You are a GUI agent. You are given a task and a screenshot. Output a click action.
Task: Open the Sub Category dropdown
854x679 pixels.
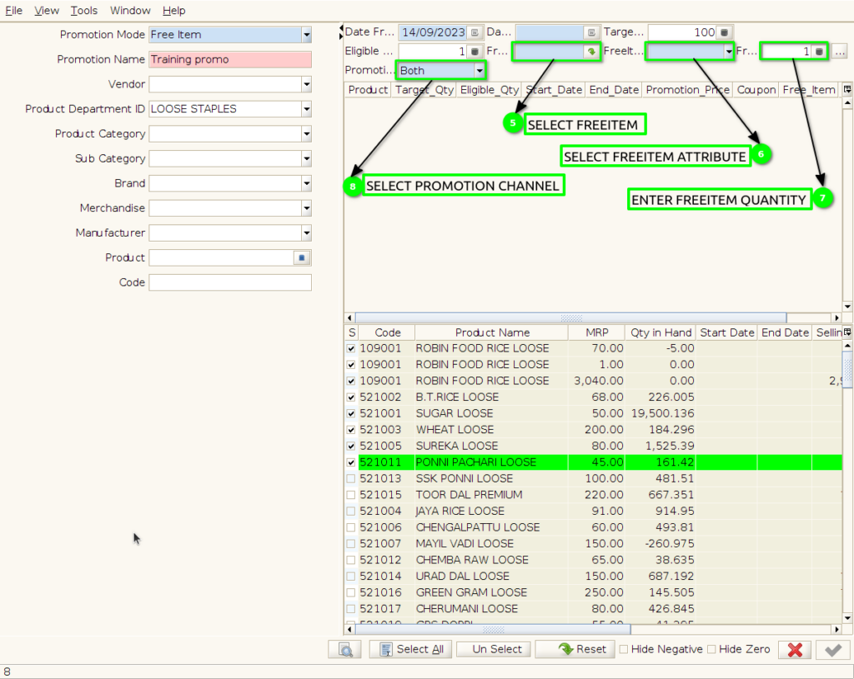[307, 158]
